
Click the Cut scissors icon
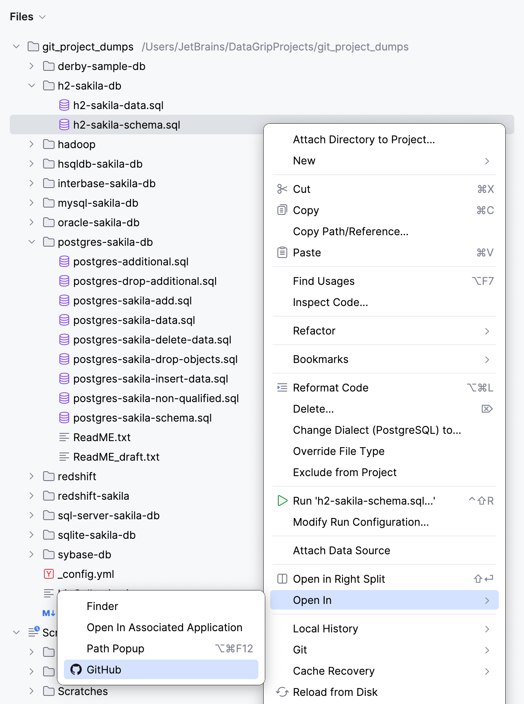click(x=282, y=189)
